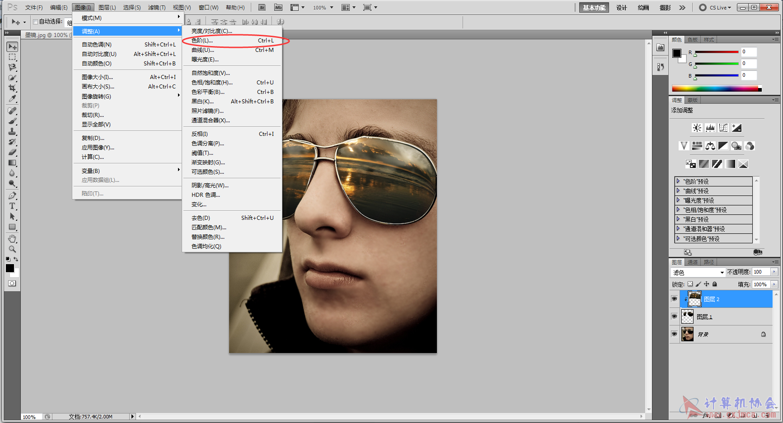Open the 滤镜(T) menu
The height and width of the screenshot is (423, 783).
[157, 8]
